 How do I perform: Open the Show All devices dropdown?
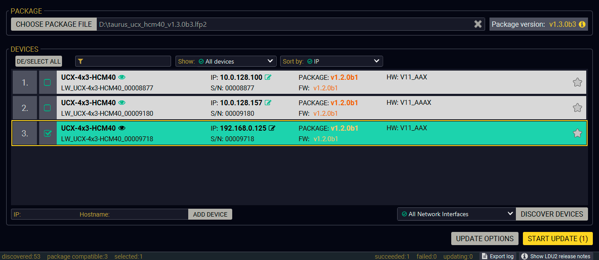click(x=226, y=61)
